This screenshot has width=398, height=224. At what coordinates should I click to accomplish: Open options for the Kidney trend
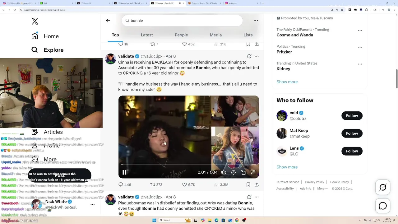(360, 64)
